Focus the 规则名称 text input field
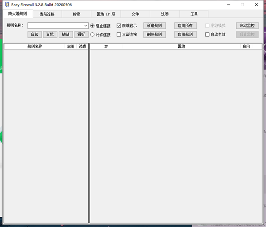 (x=56, y=26)
